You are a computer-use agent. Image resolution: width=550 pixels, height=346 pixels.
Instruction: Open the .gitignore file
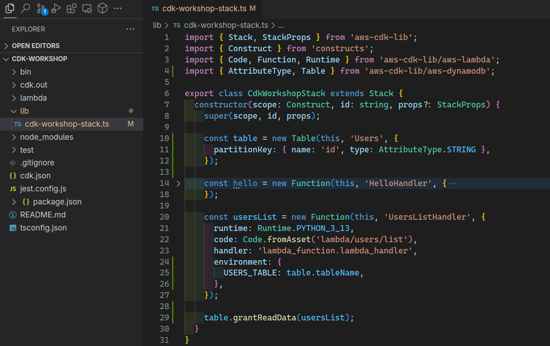(x=72, y=163)
